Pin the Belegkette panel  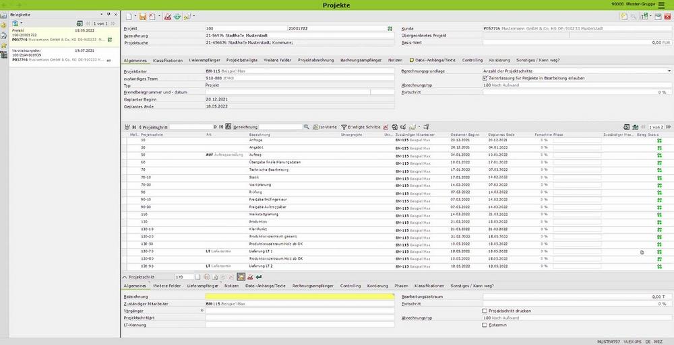coord(109,13)
